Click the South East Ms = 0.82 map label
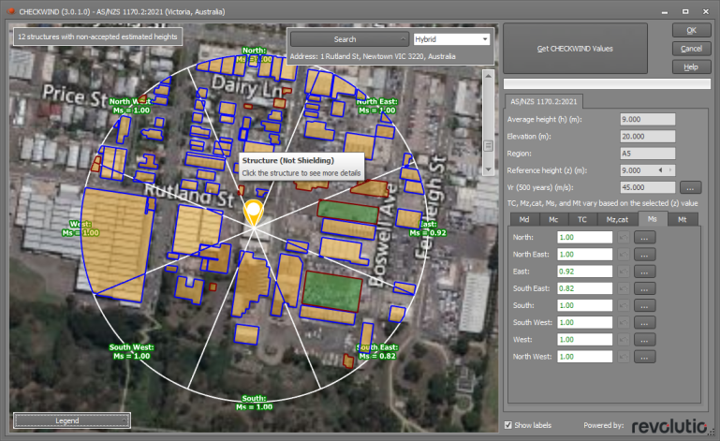 tap(377, 352)
